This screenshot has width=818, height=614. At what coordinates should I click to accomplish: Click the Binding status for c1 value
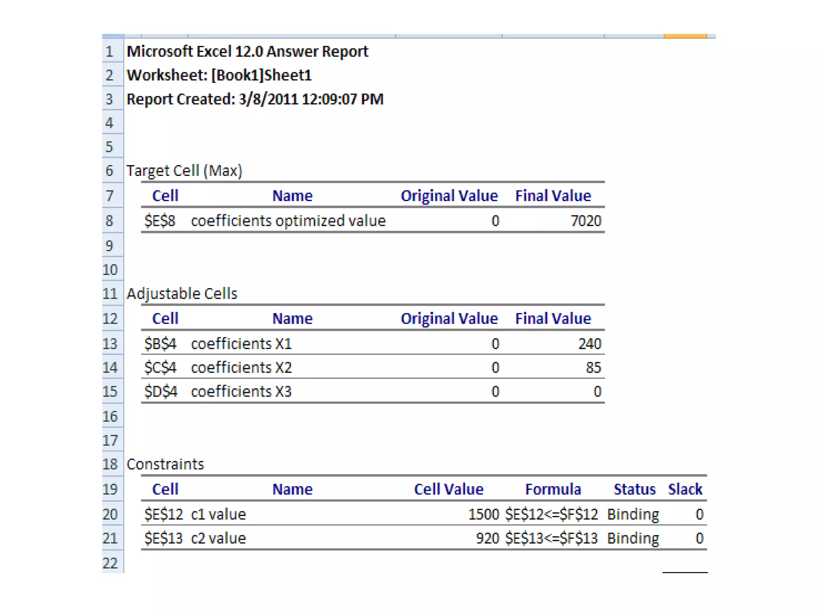633,514
